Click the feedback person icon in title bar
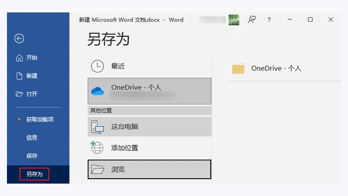Screen dimensions: 348x196 point(252,20)
